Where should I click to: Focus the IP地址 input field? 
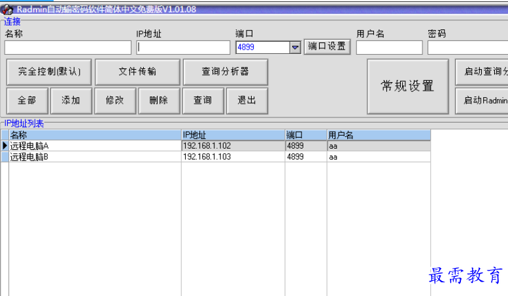[183, 48]
